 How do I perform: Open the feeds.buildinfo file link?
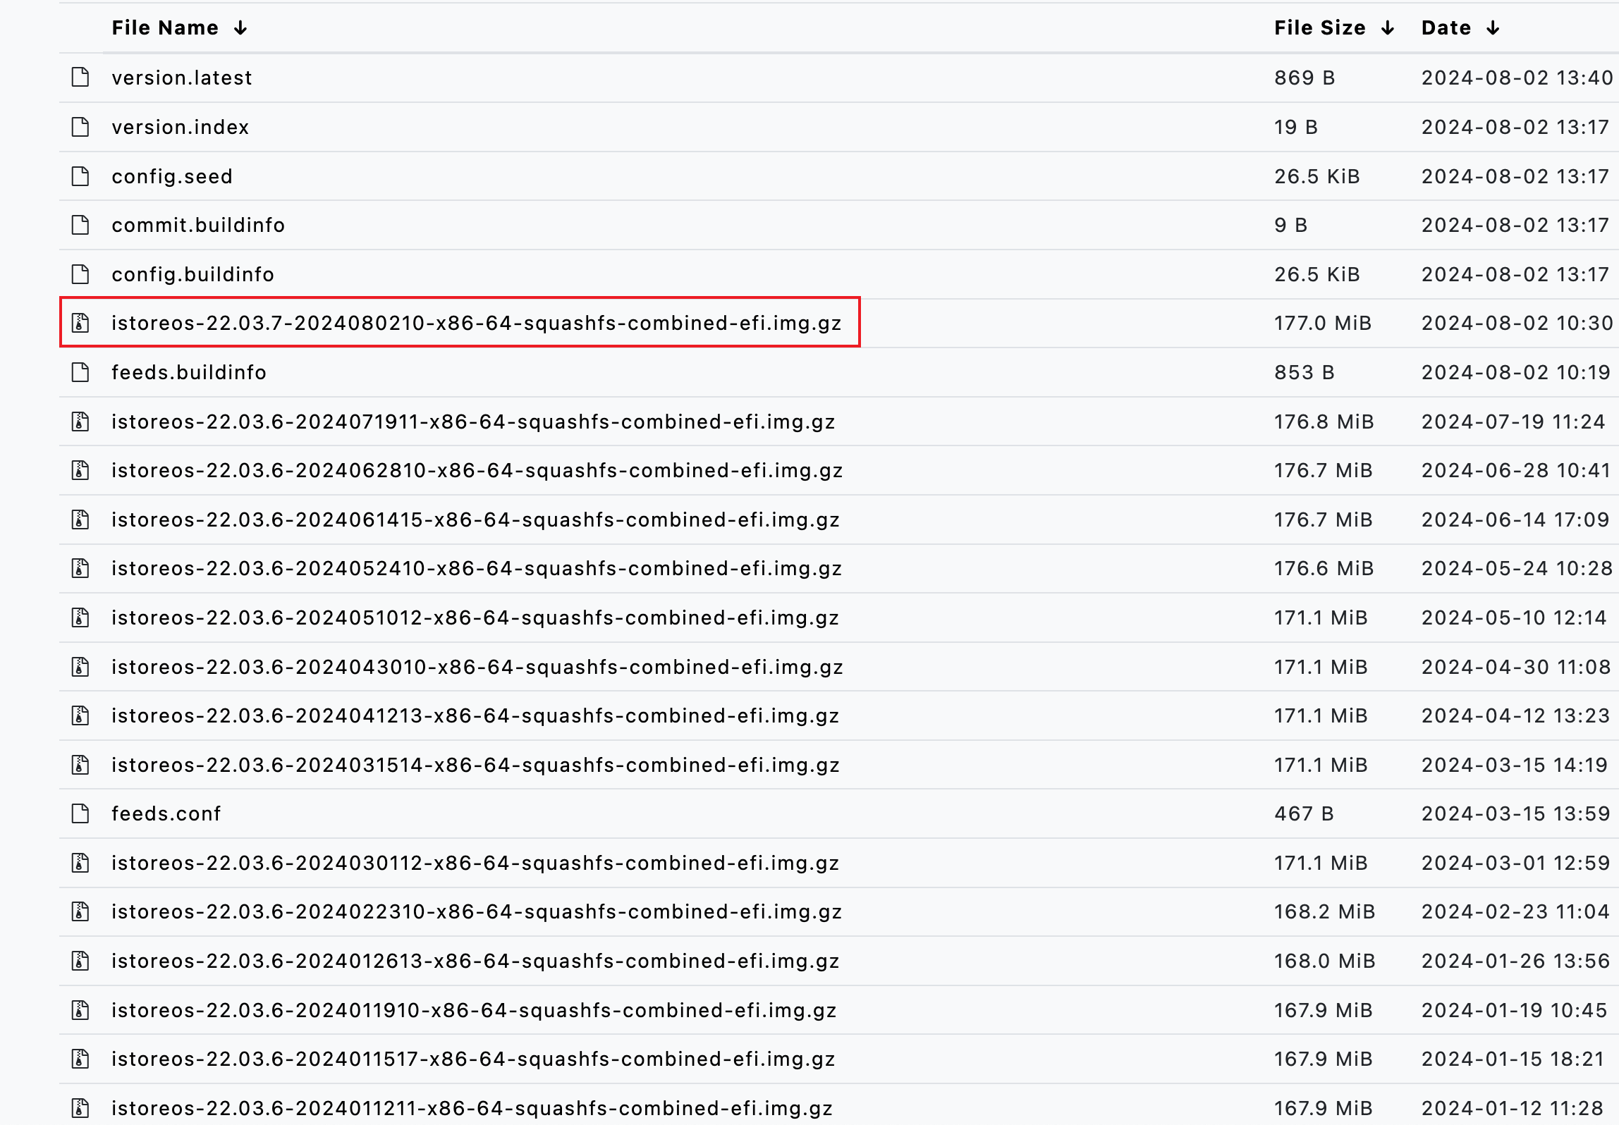pyautogui.click(x=189, y=372)
